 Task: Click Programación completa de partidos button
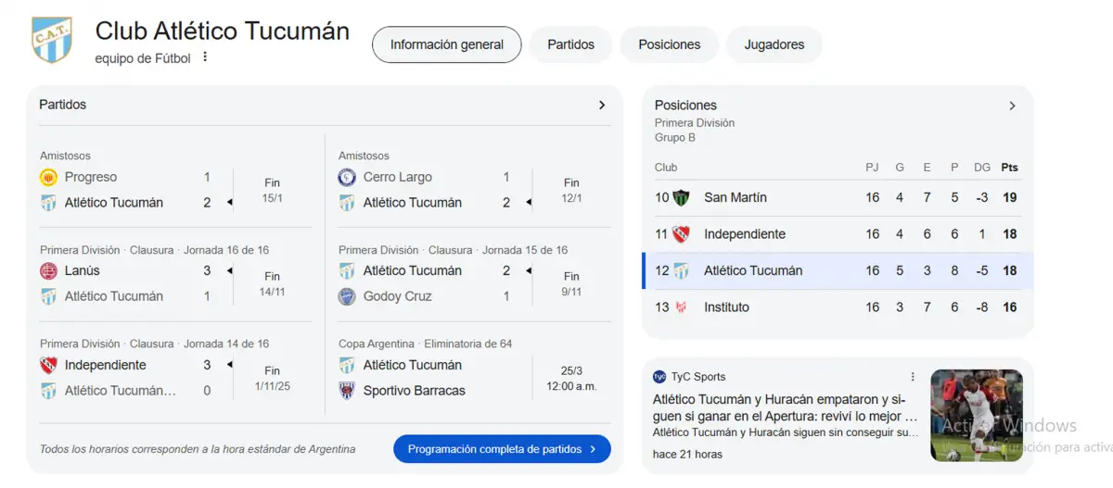502,449
